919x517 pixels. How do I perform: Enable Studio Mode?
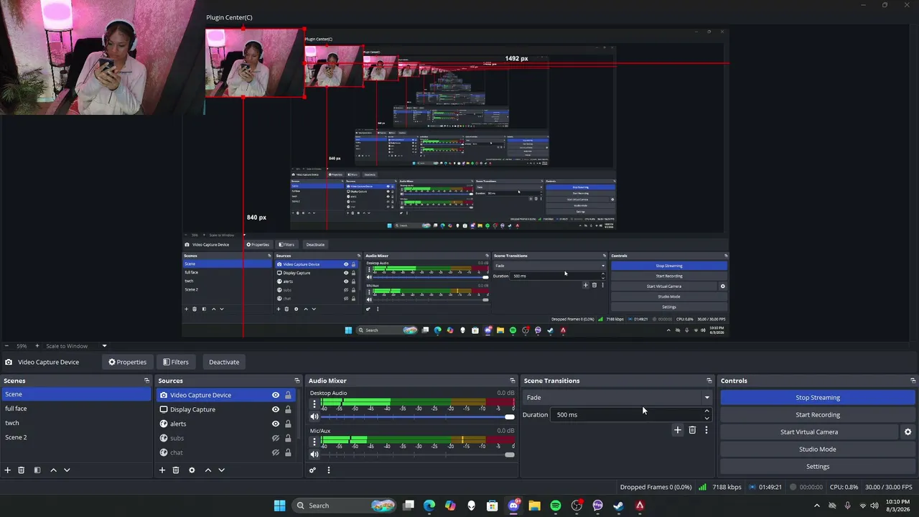click(818, 450)
